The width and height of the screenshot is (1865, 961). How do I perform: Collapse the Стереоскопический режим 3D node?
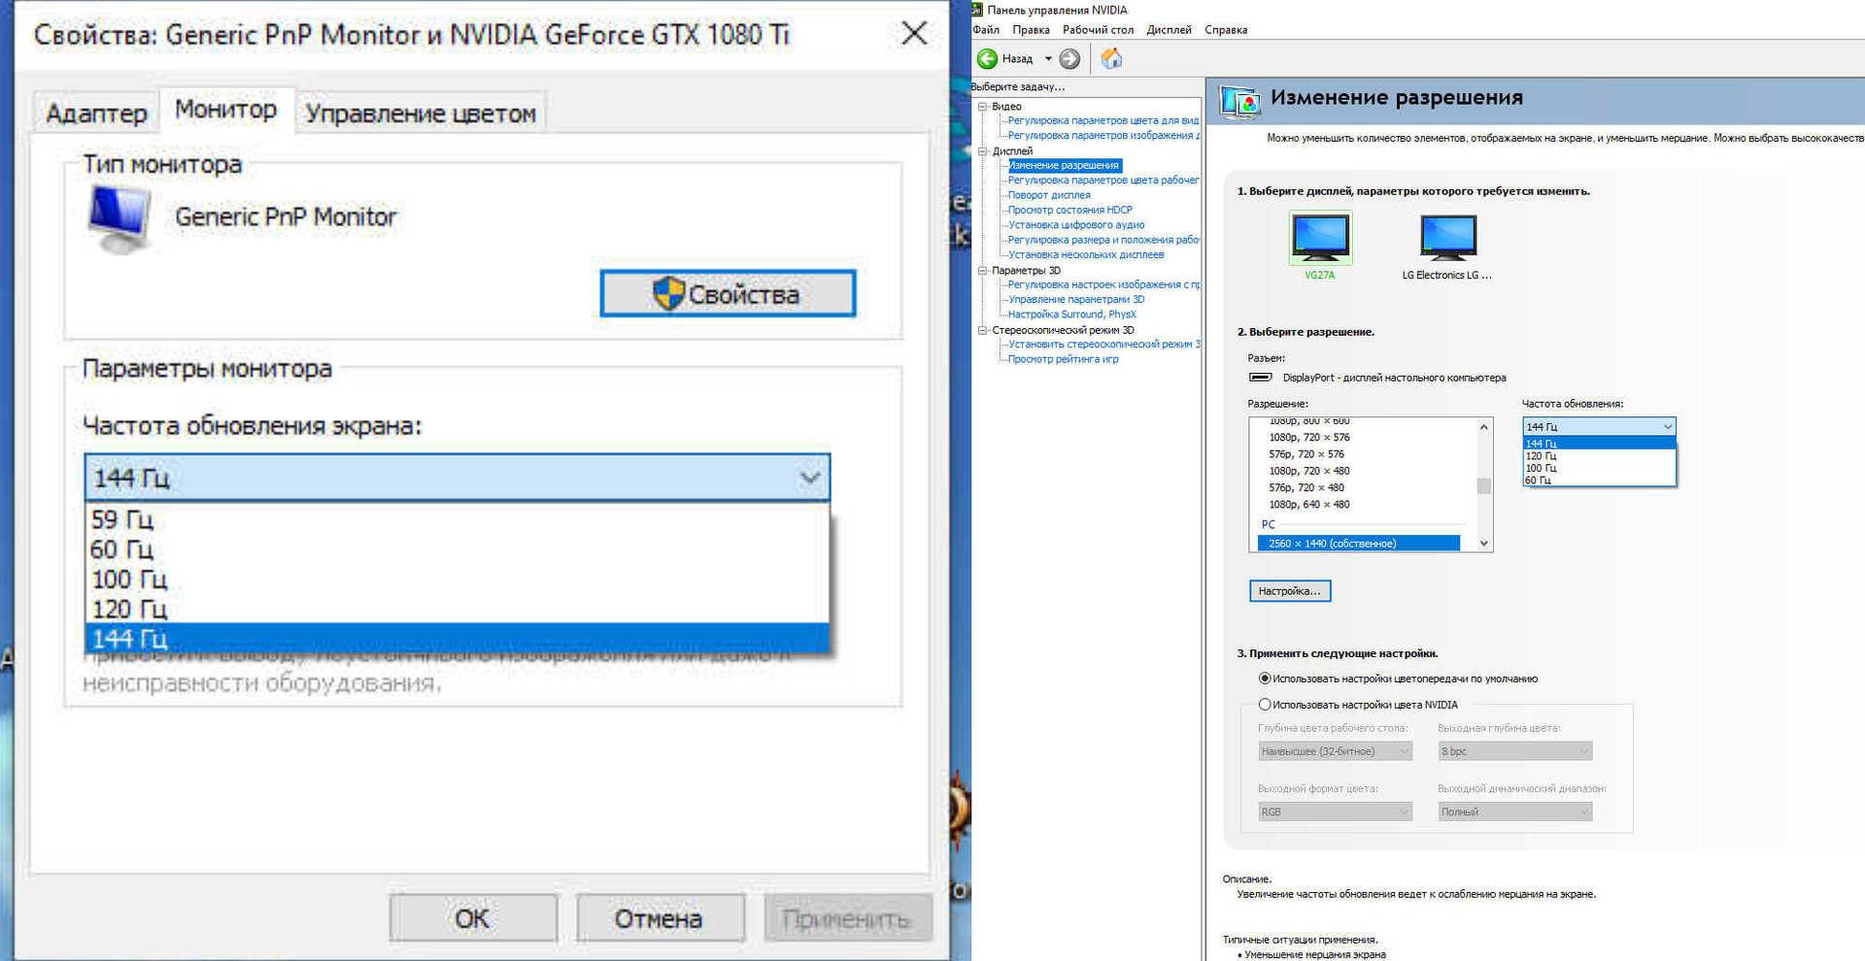[x=982, y=330]
